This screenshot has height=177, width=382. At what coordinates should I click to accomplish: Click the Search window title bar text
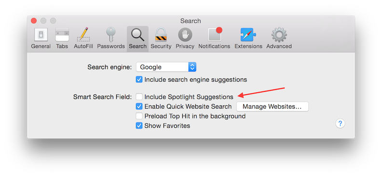coord(191,21)
